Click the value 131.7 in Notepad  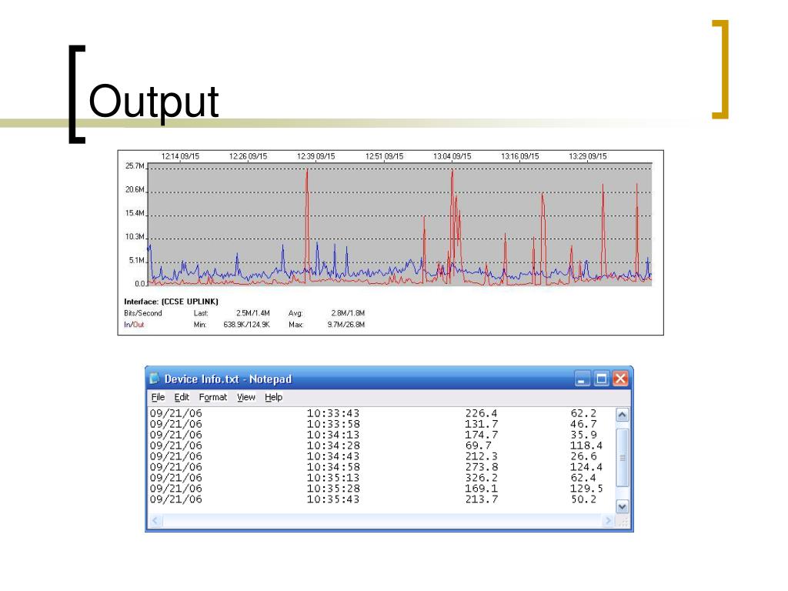coord(481,424)
